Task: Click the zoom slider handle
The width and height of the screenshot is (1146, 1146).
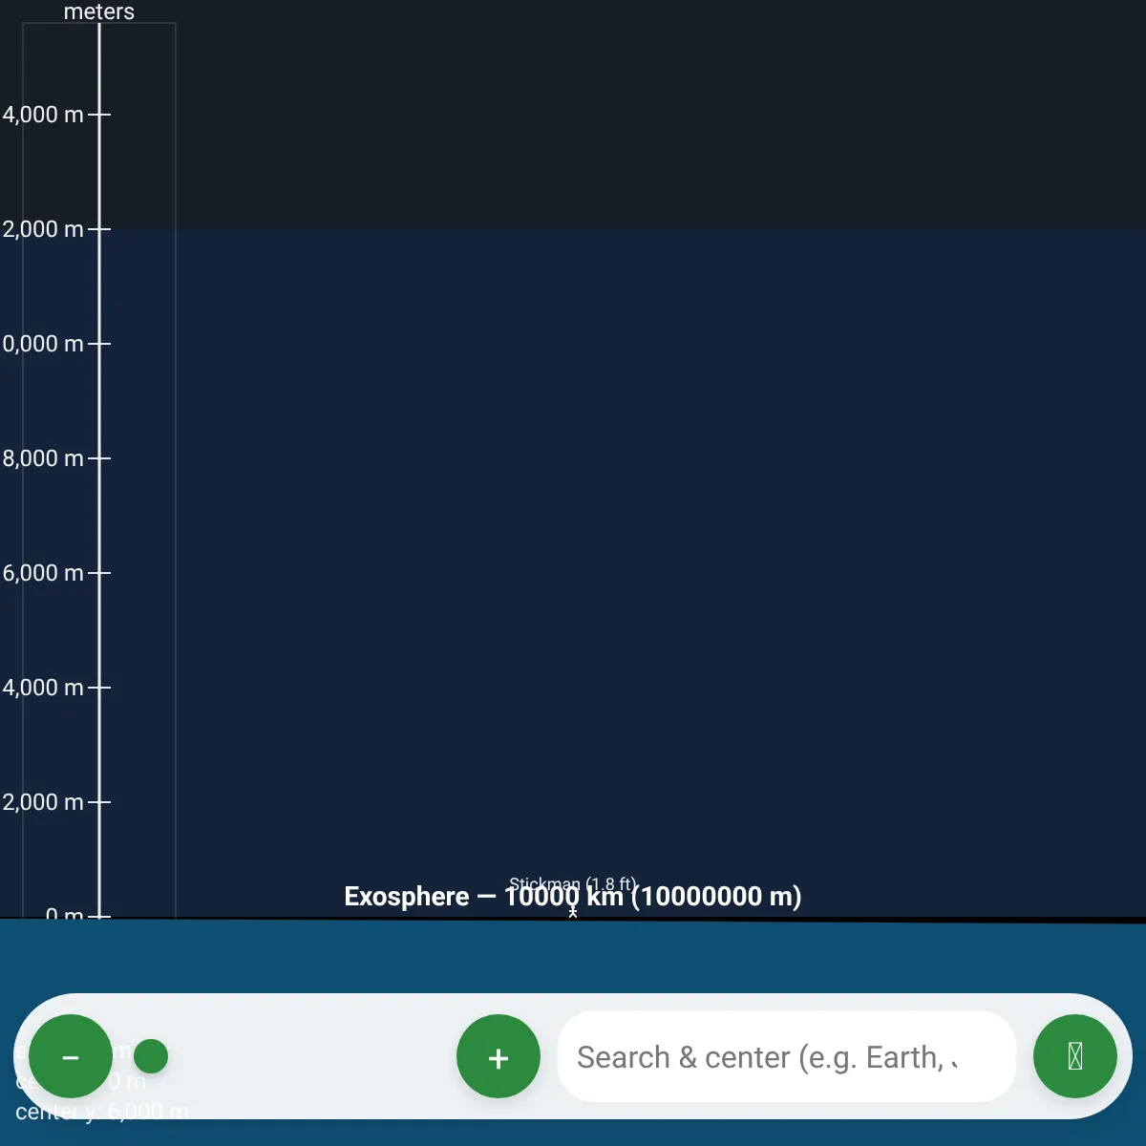Action: (151, 1056)
